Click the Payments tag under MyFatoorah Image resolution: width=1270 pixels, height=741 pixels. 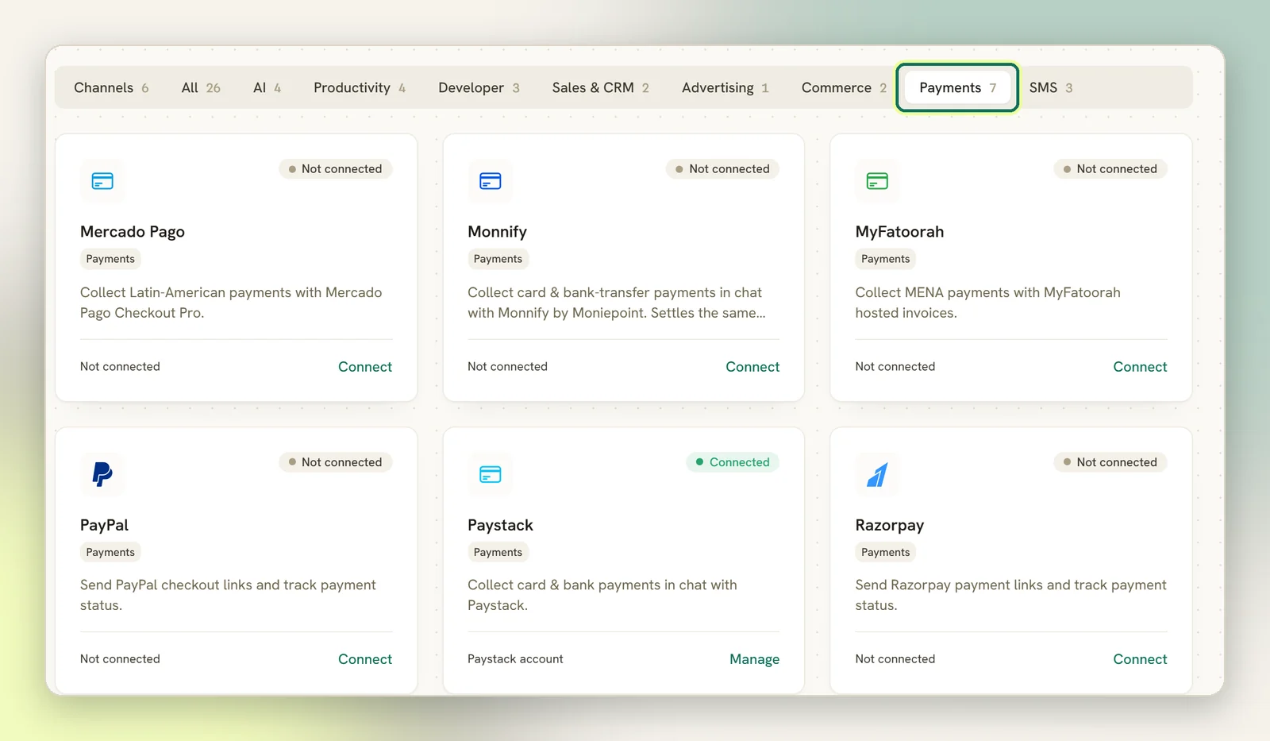pyautogui.click(x=885, y=259)
